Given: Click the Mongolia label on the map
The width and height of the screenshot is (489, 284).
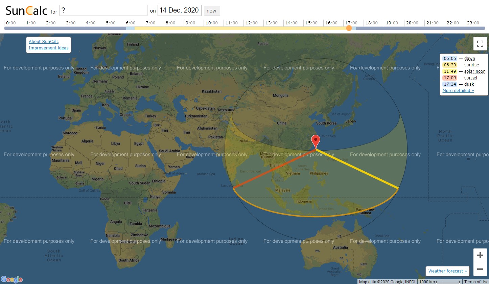Looking at the screenshot, I should [280, 95].
